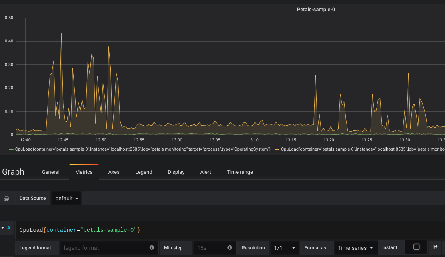This screenshot has width=445, height=257.
Task: Click into the legend format input
Action: click(105, 248)
